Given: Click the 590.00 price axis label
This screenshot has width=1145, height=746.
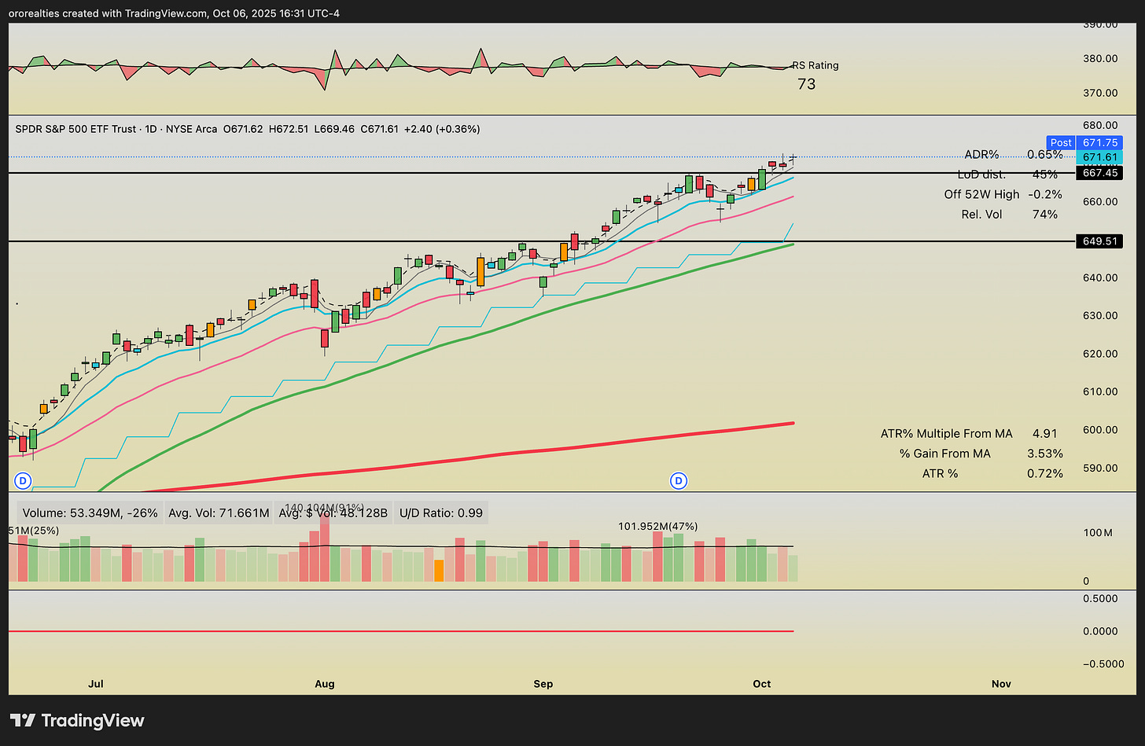Looking at the screenshot, I should point(1100,468).
